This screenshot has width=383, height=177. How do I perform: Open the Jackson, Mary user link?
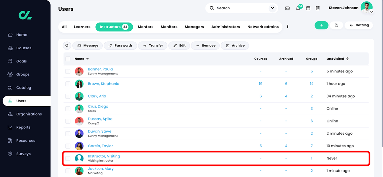(101, 169)
